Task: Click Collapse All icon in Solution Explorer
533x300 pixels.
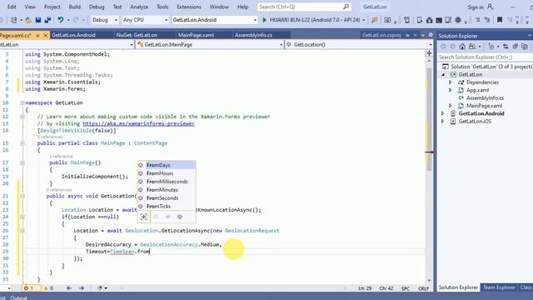Action: click(x=516, y=47)
